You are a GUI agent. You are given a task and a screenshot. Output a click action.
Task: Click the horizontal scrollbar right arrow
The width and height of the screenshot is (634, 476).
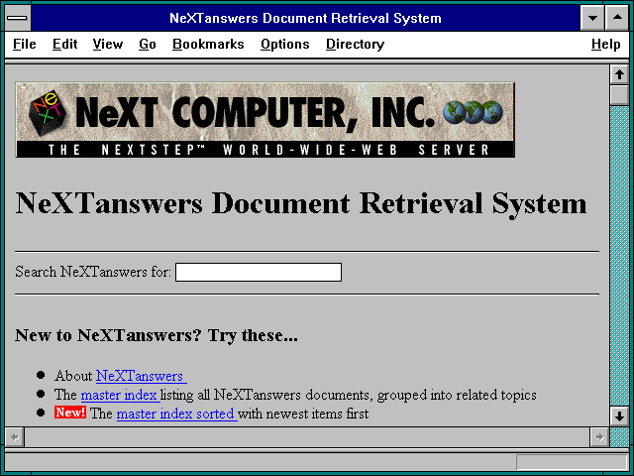599,437
